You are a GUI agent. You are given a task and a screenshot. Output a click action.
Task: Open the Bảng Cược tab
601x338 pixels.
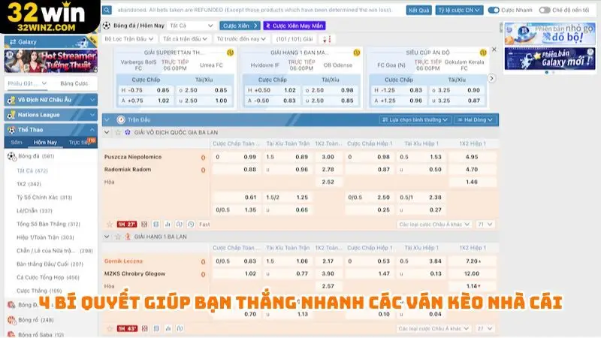coord(74,83)
